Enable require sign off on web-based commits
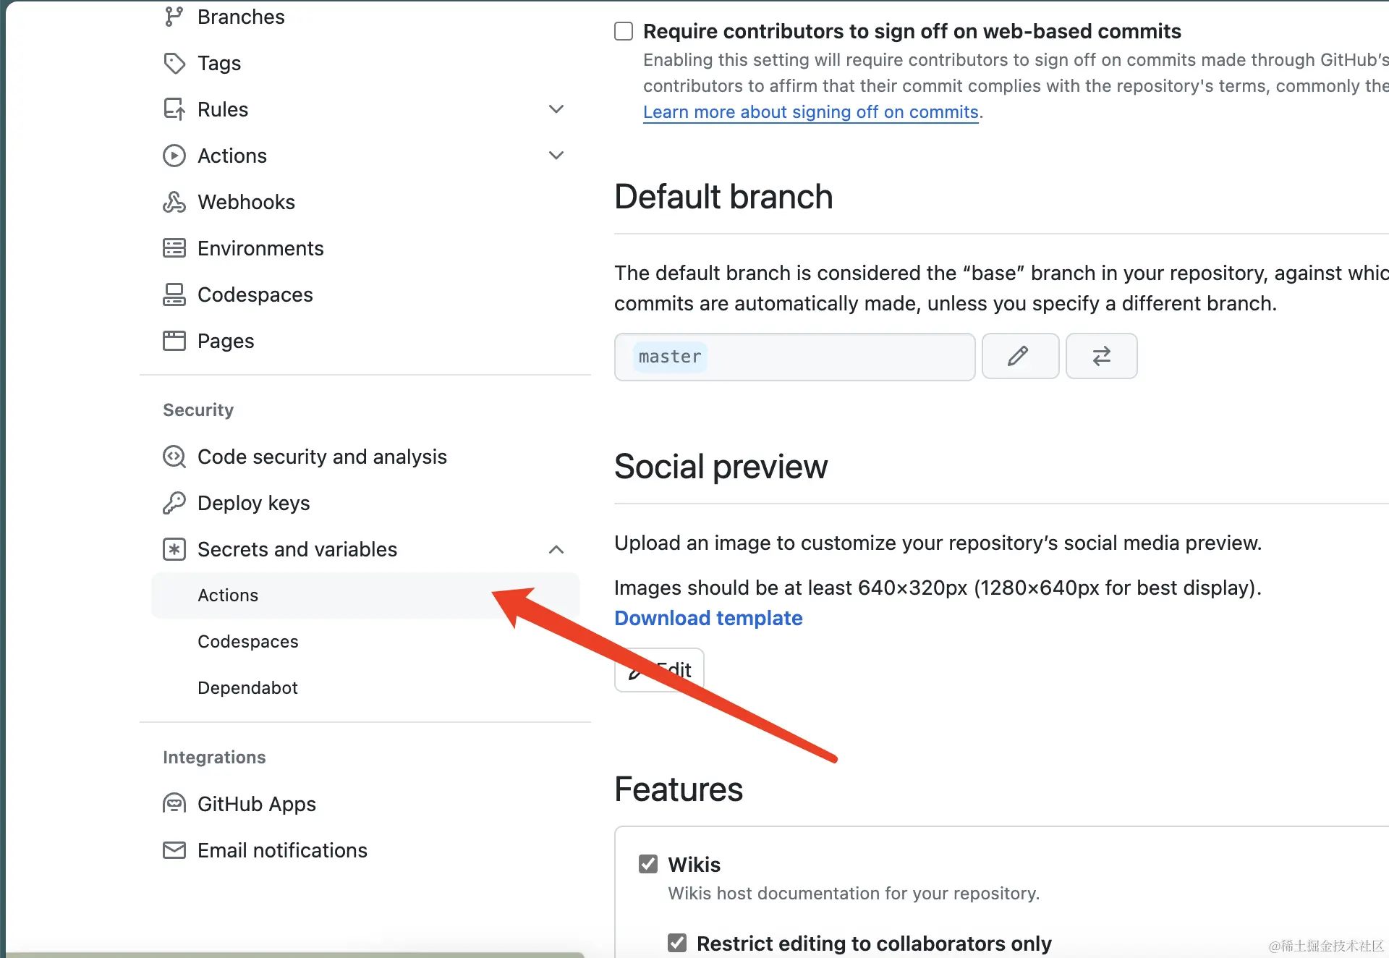The height and width of the screenshot is (958, 1389). coord(624,31)
